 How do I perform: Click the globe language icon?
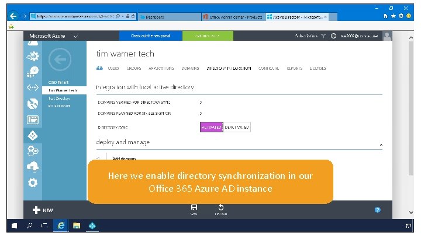[333, 36]
